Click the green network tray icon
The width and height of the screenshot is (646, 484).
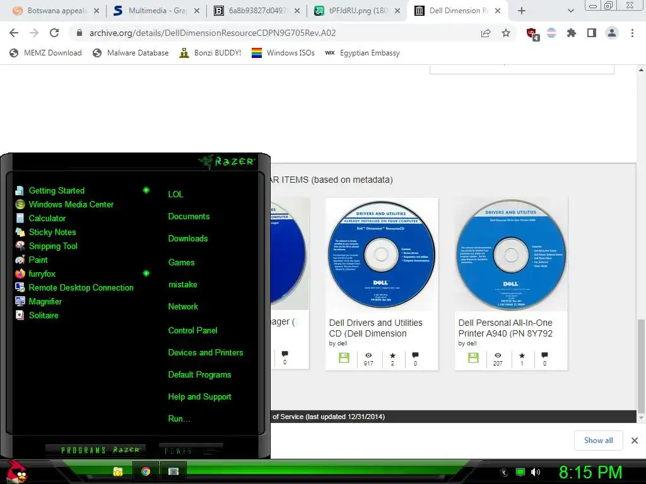pos(520,472)
